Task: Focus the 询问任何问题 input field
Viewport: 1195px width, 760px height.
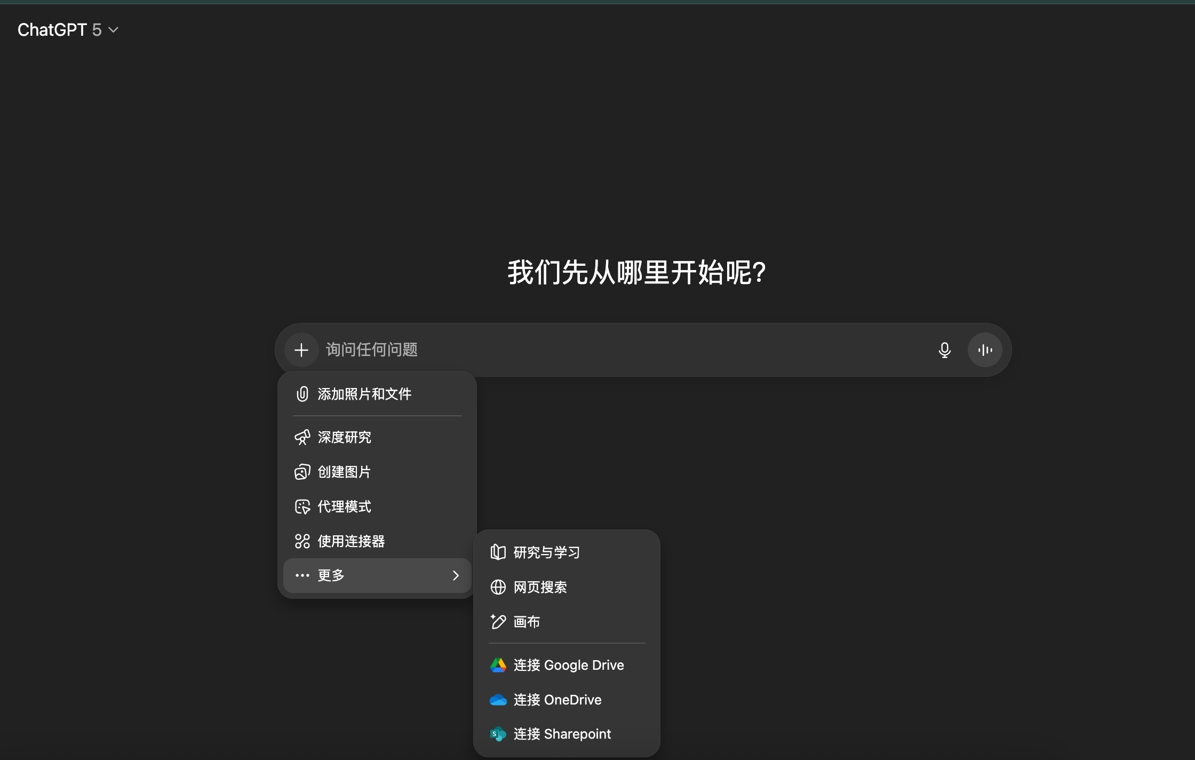Action: (x=614, y=350)
